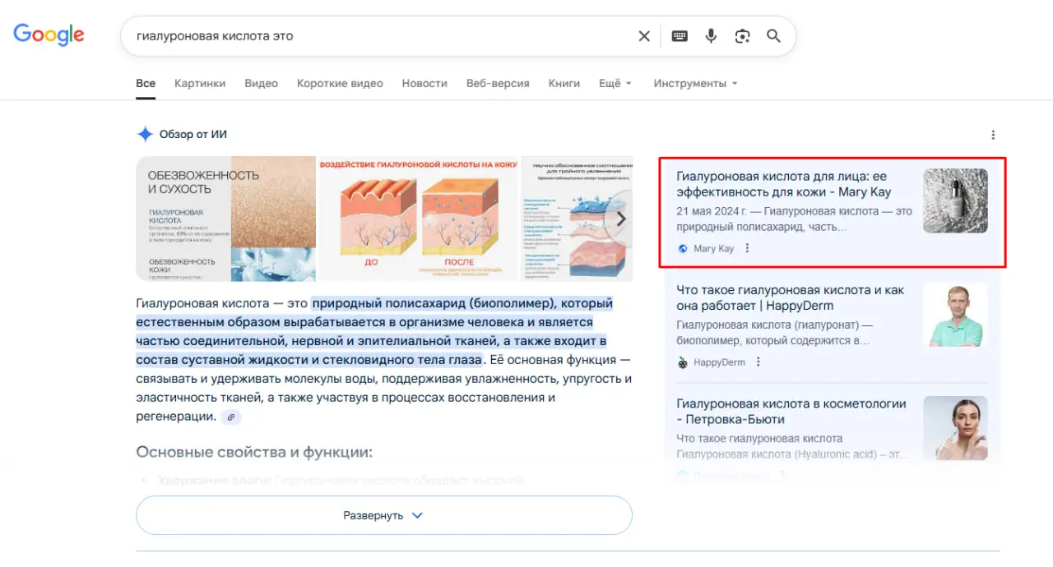Image resolution: width=1053 pixels, height=567 pixels.
Task: Open Google Lens image search
Action: pyautogui.click(x=742, y=35)
